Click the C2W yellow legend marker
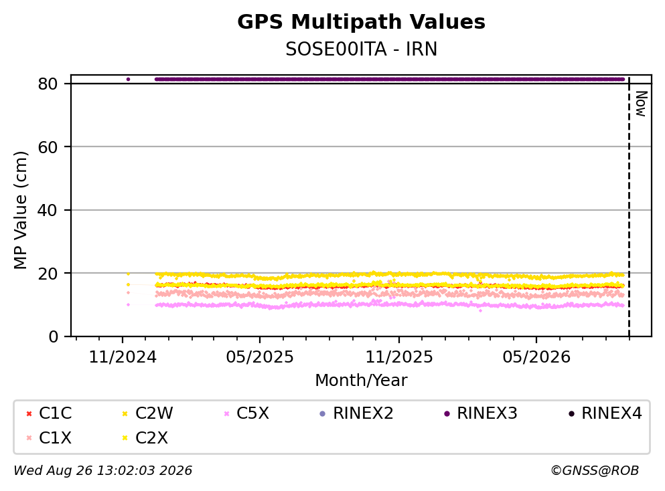This screenshot has width=665, height=491. (125, 413)
